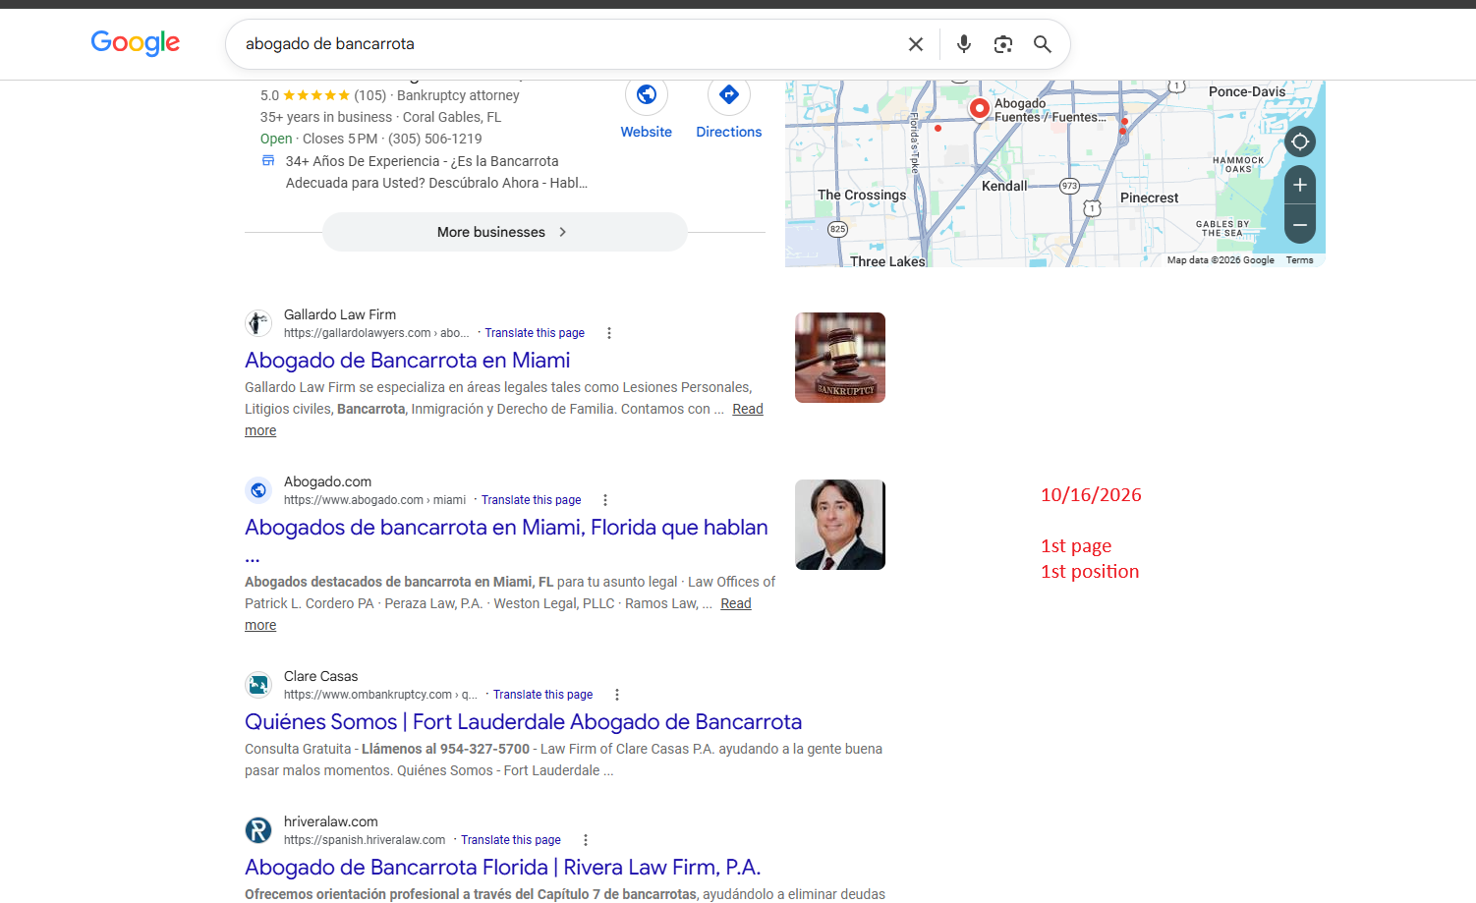The height and width of the screenshot is (903, 1476).
Task: Open the Website globe icon for the business
Action: [647, 94]
